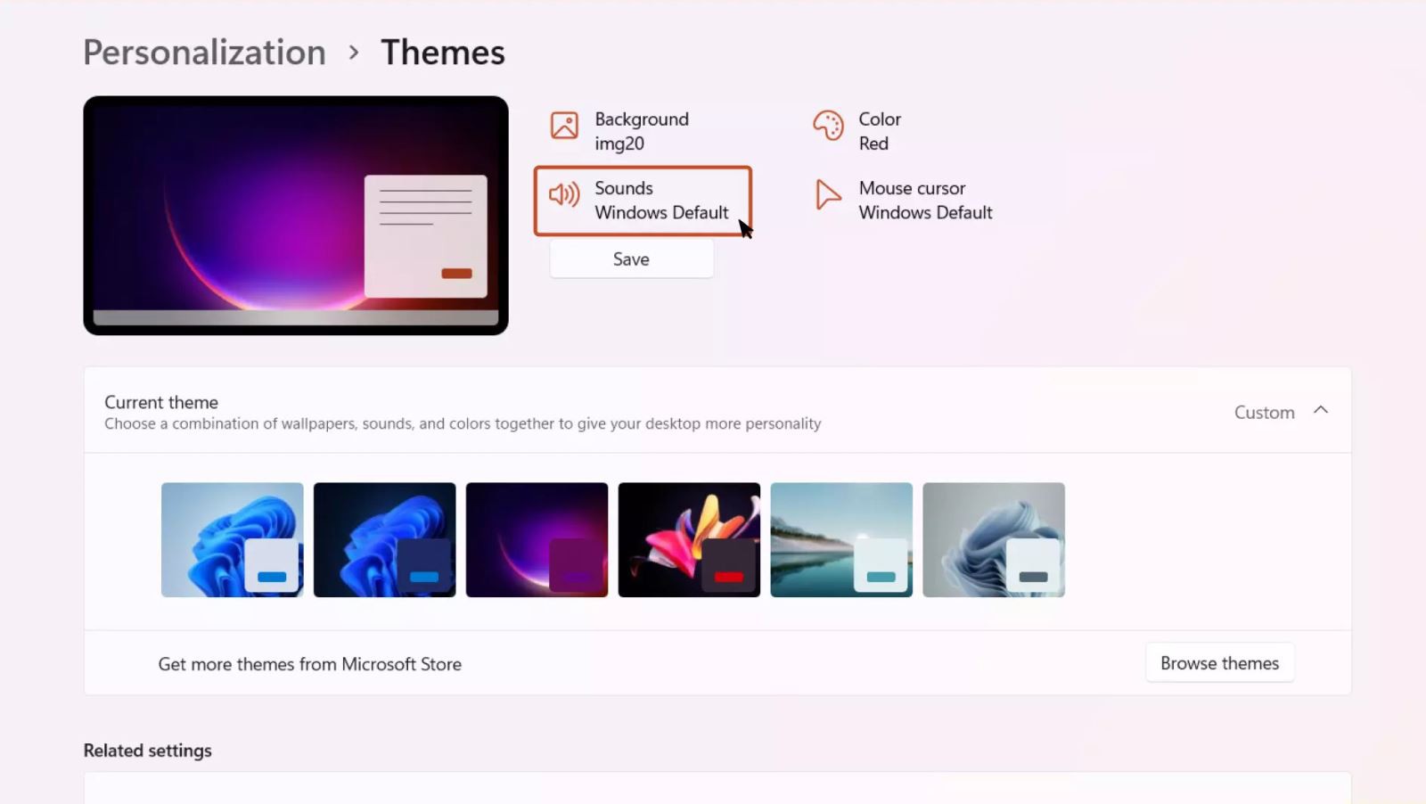Viewport: 1426px width, 804px height.
Task: Go back to Personalization breadcrumb
Action: [x=205, y=53]
